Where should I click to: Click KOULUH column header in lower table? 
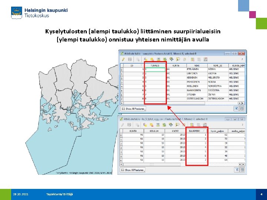(x=154, y=131)
